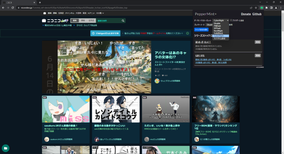Open the Chrome three-dot menu
Viewport: 284px width, 154px height.
pos(281,8)
